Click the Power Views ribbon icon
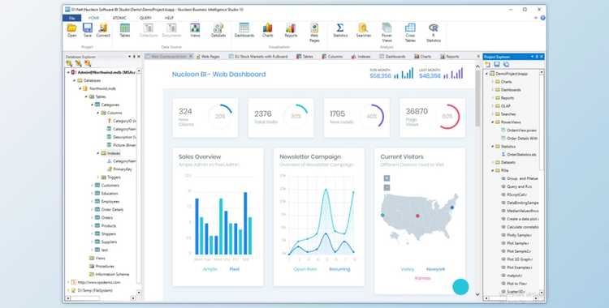 tap(387, 33)
